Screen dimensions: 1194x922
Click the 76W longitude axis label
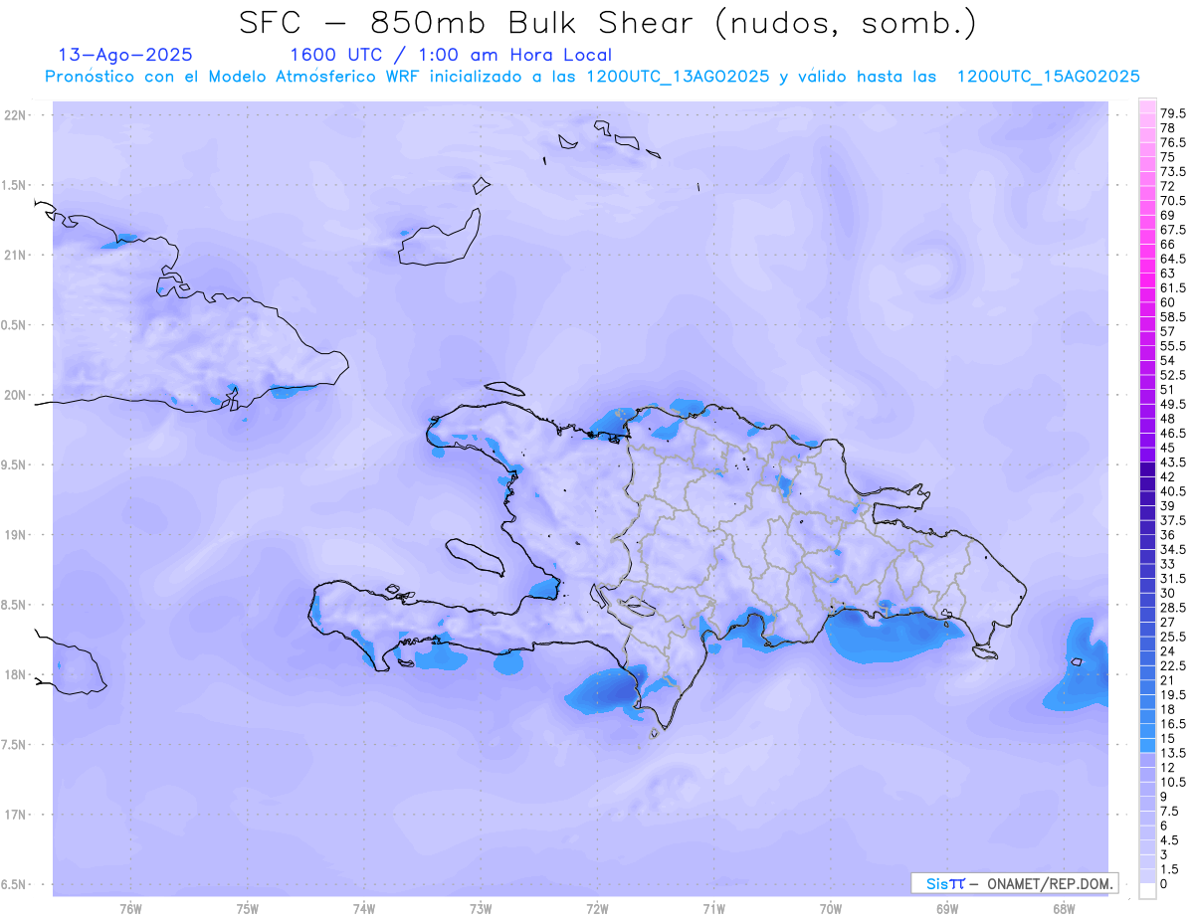click(x=130, y=909)
